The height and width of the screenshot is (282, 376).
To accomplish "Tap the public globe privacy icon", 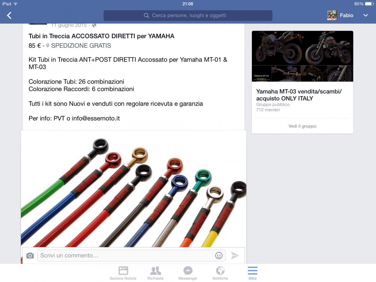I will pos(94,25).
